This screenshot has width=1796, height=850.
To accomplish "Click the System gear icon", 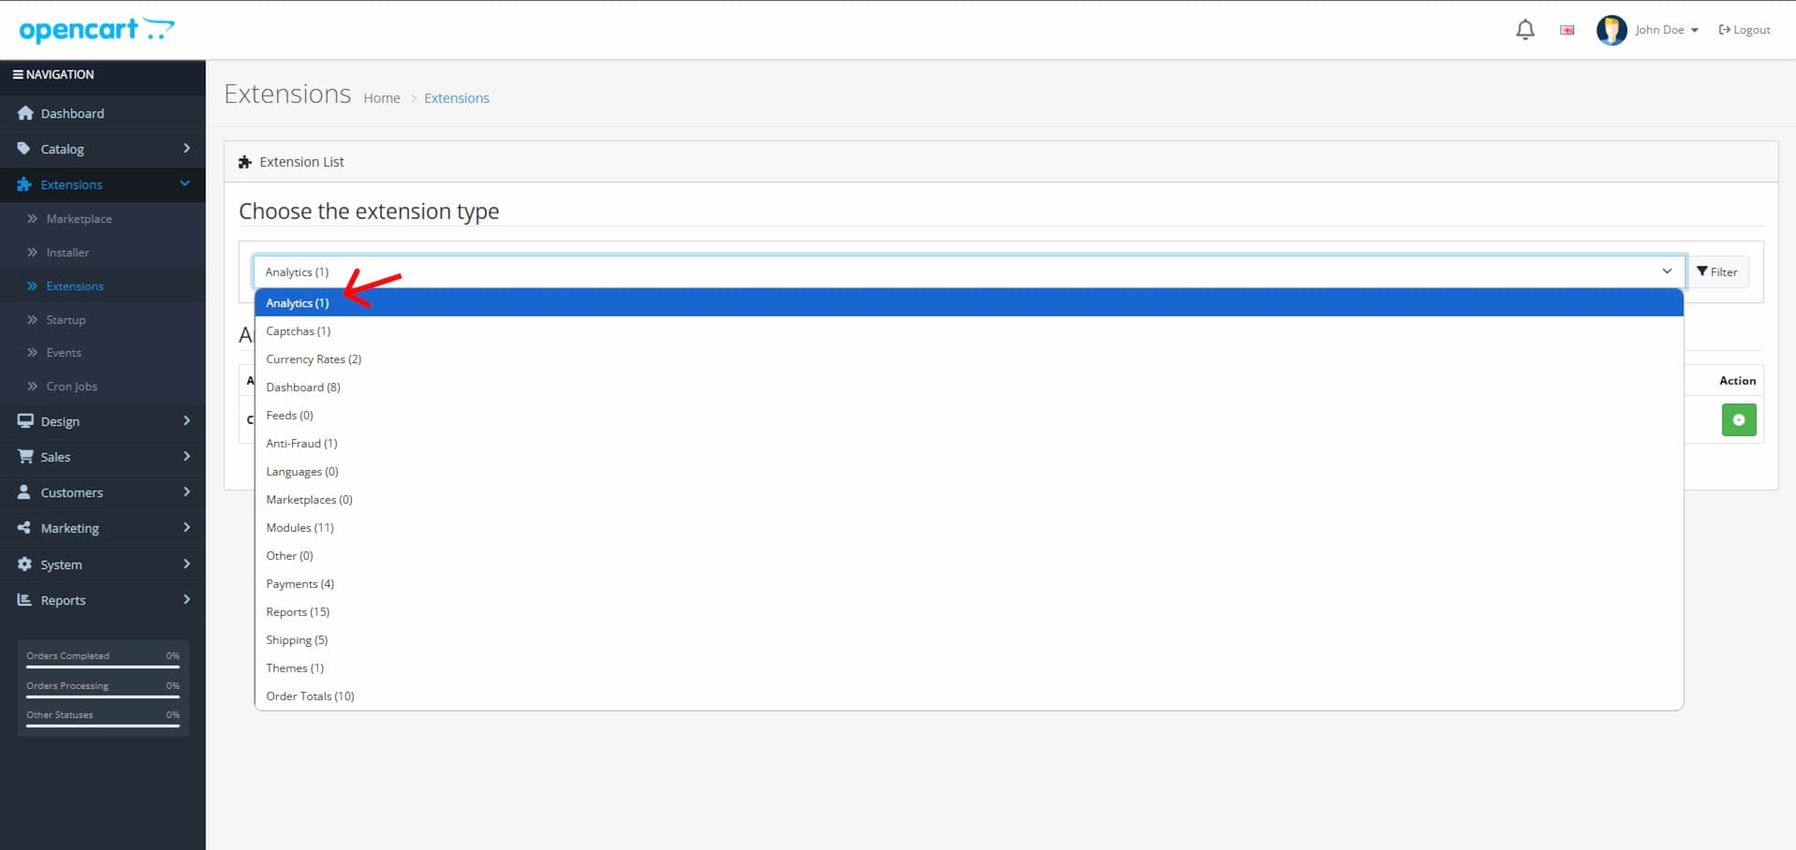I will point(25,564).
